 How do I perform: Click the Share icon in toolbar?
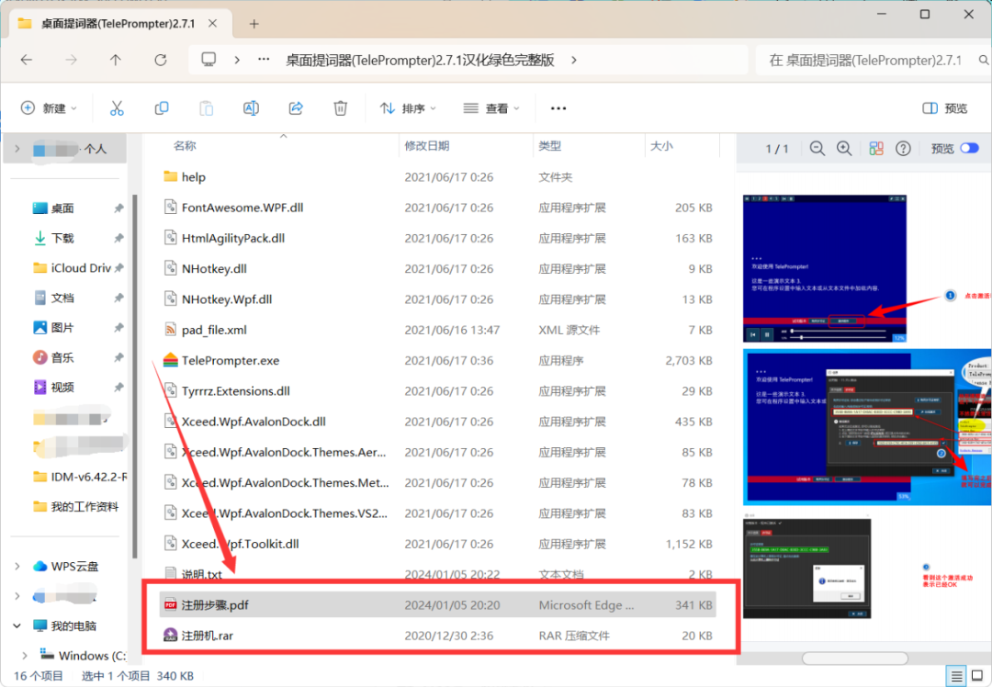point(296,108)
